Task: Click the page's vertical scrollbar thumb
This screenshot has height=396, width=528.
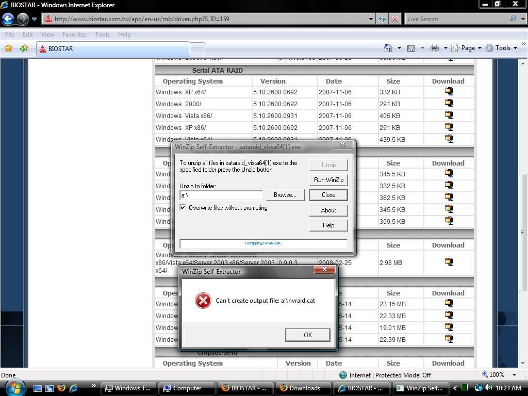Action: point(522,232)
